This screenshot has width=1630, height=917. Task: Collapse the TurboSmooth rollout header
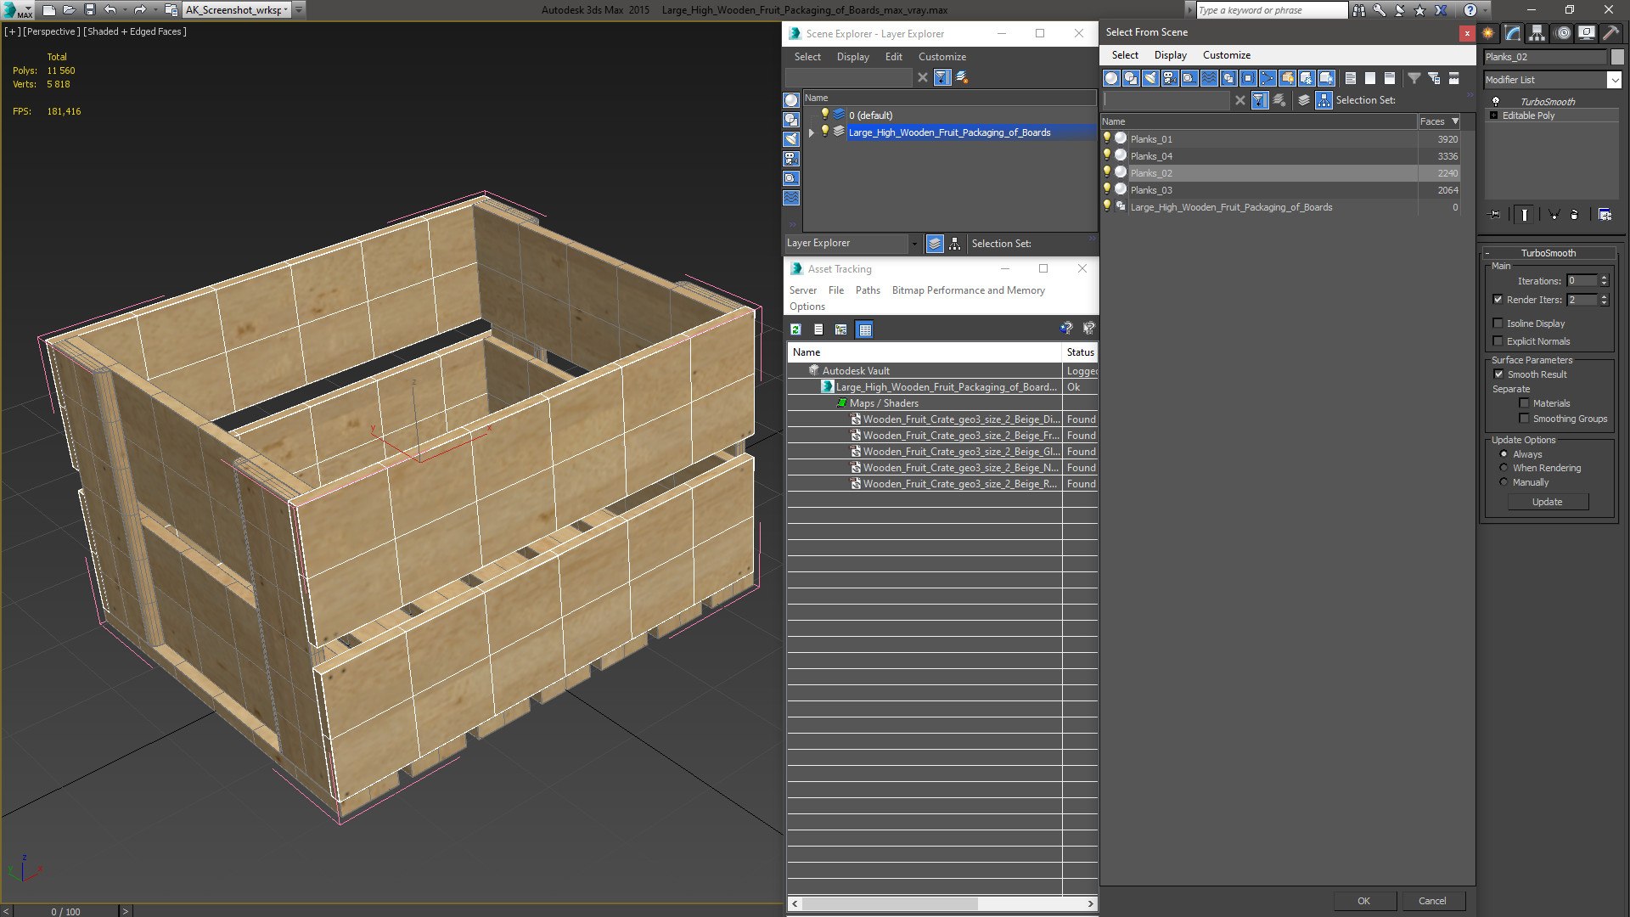(x=1548, y=253)
